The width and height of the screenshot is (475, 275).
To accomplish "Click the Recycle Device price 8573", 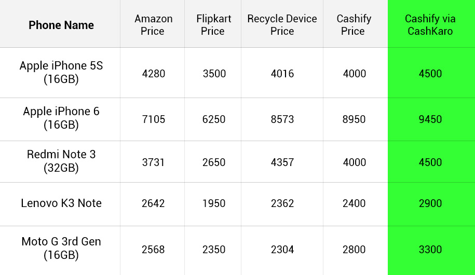I will point(282,119).
